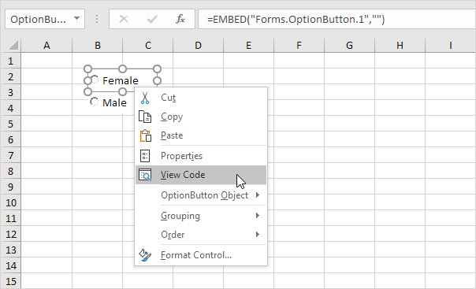Choose Paste from the context menu
This screenshot has width=476, height=289.
point(201,135)
